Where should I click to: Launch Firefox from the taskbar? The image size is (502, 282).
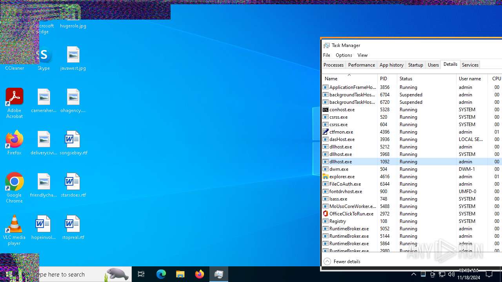(199, 274)
